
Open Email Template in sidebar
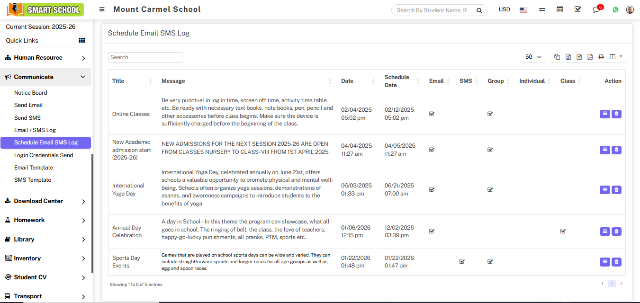point(34,168)
